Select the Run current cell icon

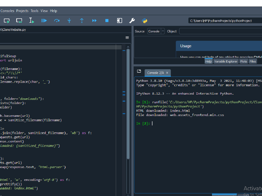[x=19, y=20]
